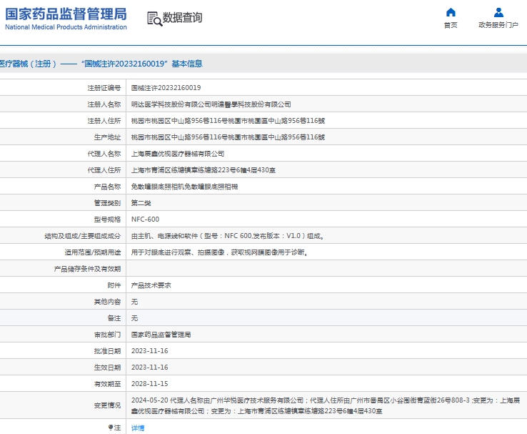Click the 产品储存条件及有效期 row label
Screen dimensions: 527x434
coord(87,269)
